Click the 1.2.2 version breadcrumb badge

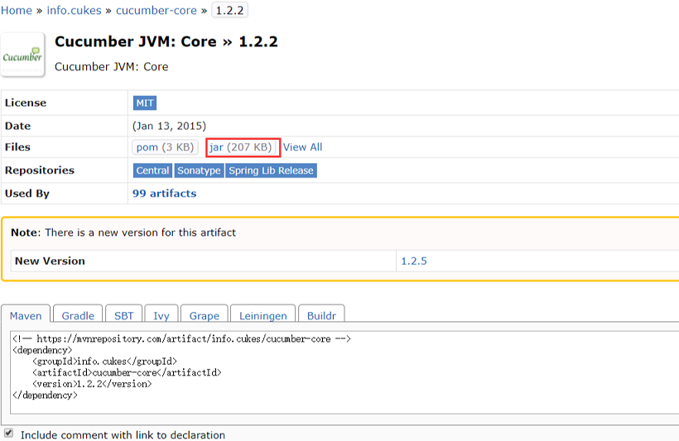point(230,11)
